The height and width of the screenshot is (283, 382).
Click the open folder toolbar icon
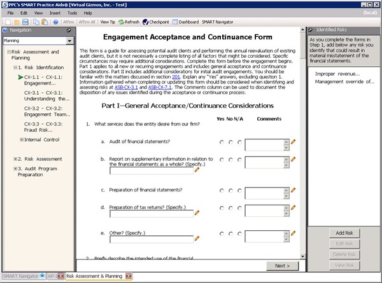pyautogui.click(x=16, y=22)
